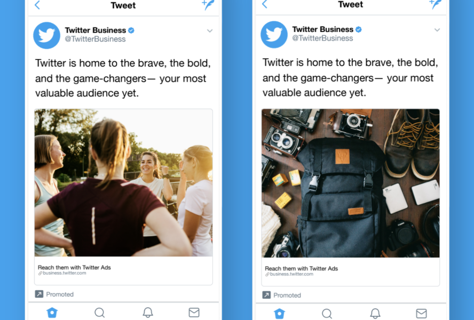Open Search magnifier on right phone
This screenshot has height=320, width=474.
(327, 314)
